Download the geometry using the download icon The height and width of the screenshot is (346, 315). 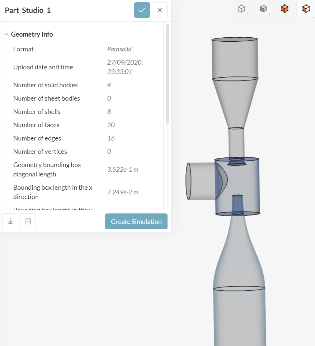pyautogui.click(x=10, y=221)
